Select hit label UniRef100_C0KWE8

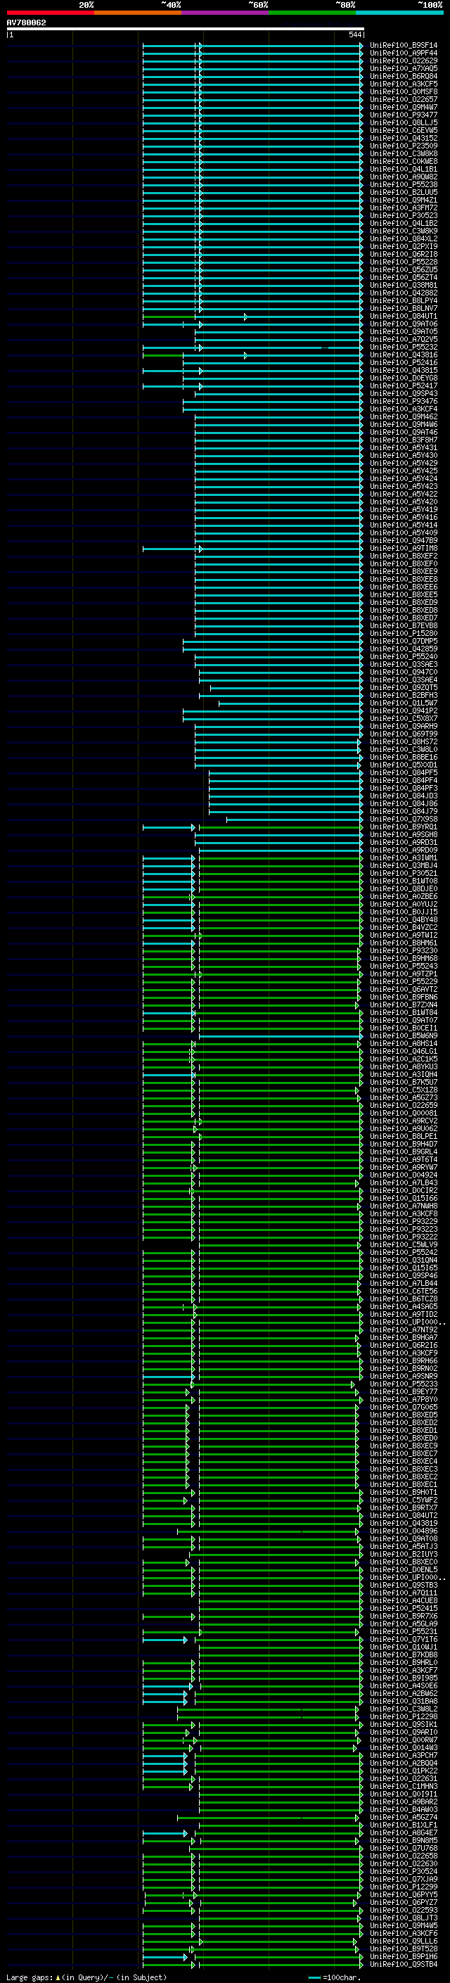(404, 162)
